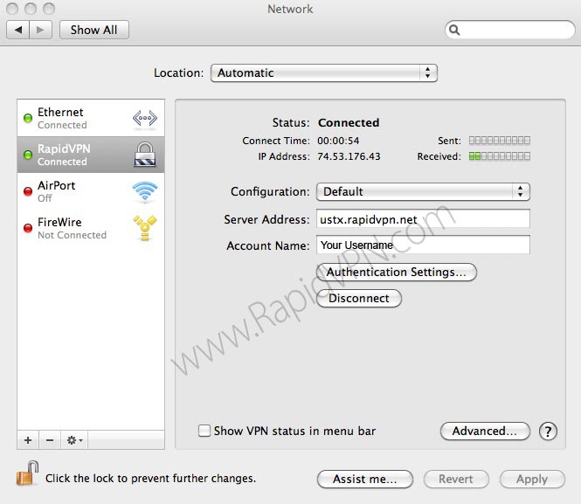Click the AirPort Wi-Fi signal icon
The image size is (581, 504).
pyautogui.click(x=145, y=191)
